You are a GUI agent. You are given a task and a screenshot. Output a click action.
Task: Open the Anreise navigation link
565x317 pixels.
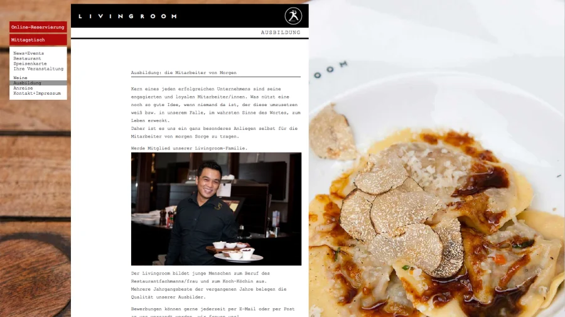coord(23,88)
